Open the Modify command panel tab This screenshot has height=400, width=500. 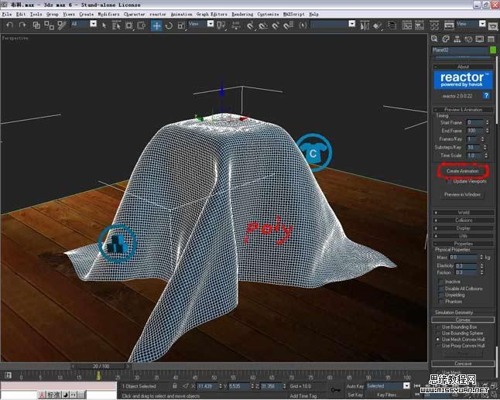point(446,39)
